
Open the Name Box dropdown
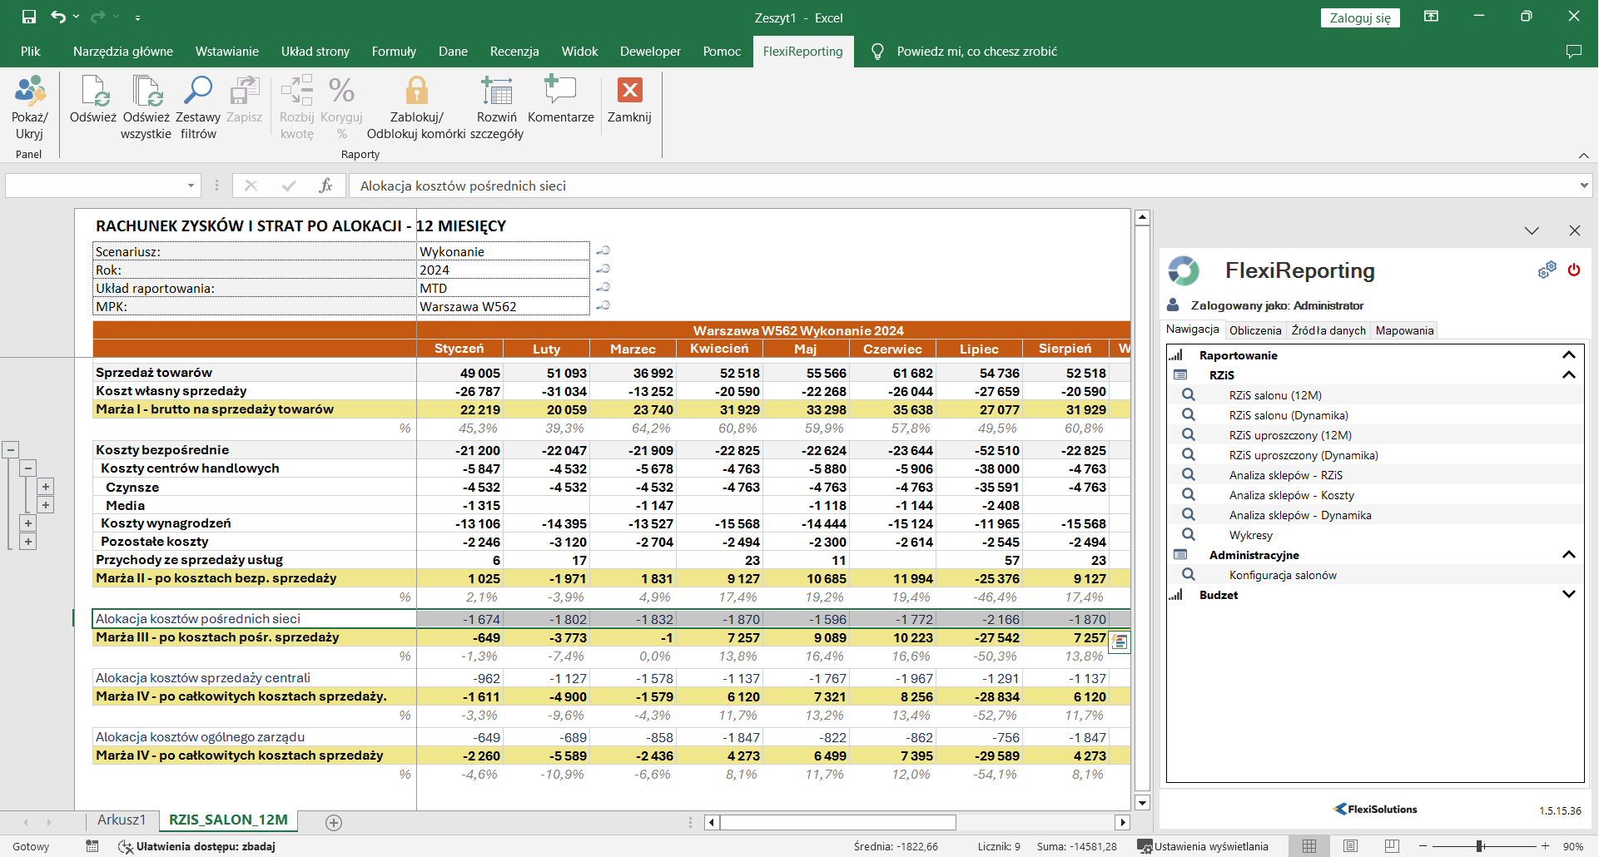(191, 186)
